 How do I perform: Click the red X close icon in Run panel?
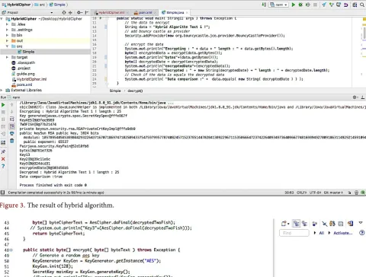click(3, 159)
